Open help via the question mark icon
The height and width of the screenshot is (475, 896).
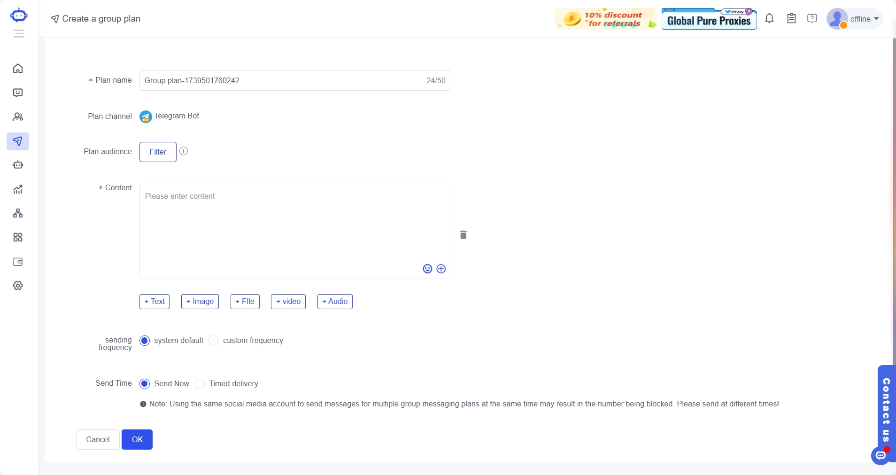coord(812,18)
